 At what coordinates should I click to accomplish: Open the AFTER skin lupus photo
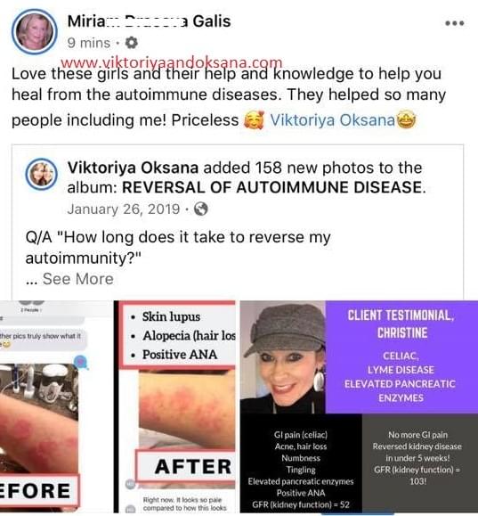coord(177,406)
